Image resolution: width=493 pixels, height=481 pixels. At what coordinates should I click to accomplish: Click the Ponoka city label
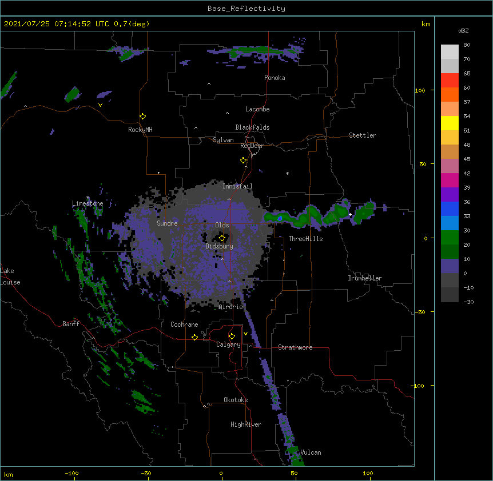click(275, 78)
